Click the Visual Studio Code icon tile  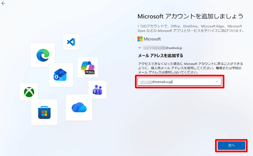(71, 42)
